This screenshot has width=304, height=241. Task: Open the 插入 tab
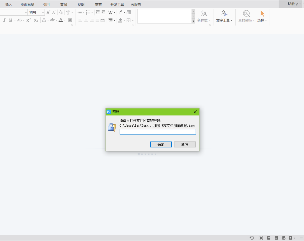pos(8,5)
